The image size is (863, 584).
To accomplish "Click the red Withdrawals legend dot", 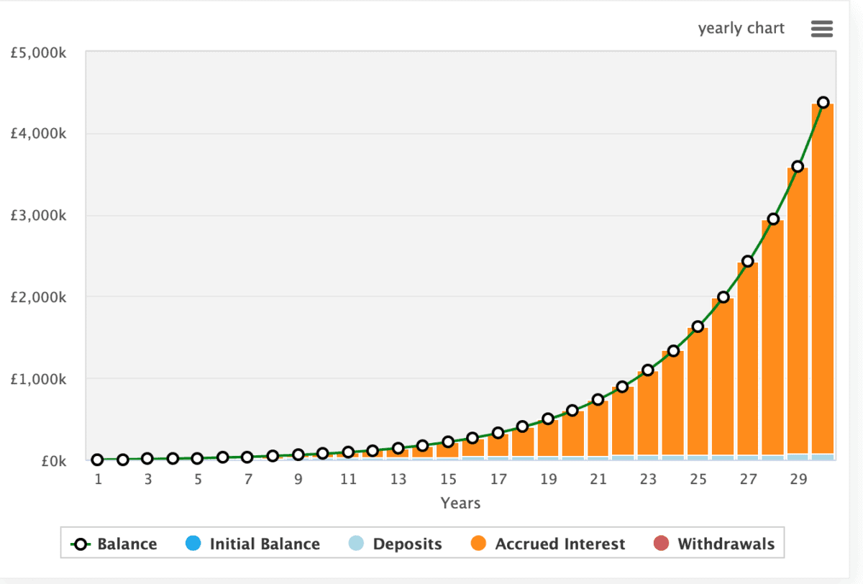I will coord(662,544).
